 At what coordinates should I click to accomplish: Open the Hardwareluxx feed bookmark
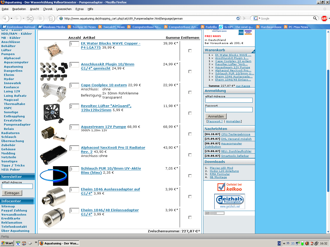coord(269,27)
